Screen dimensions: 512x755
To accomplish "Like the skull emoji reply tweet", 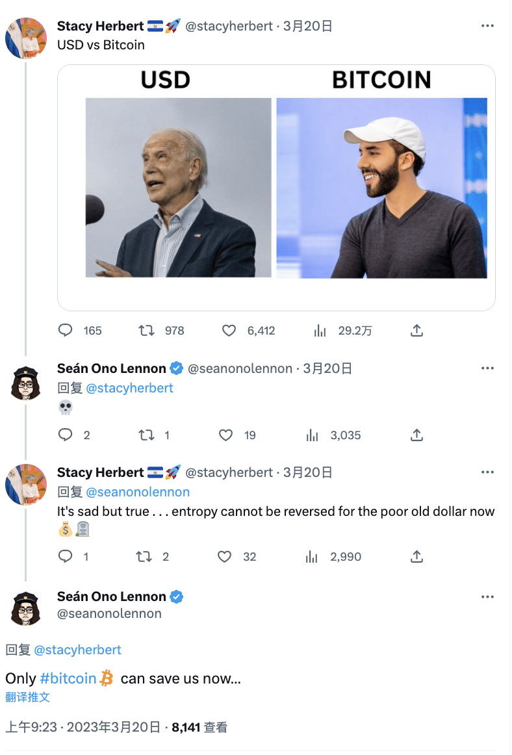I will [225, 435].
